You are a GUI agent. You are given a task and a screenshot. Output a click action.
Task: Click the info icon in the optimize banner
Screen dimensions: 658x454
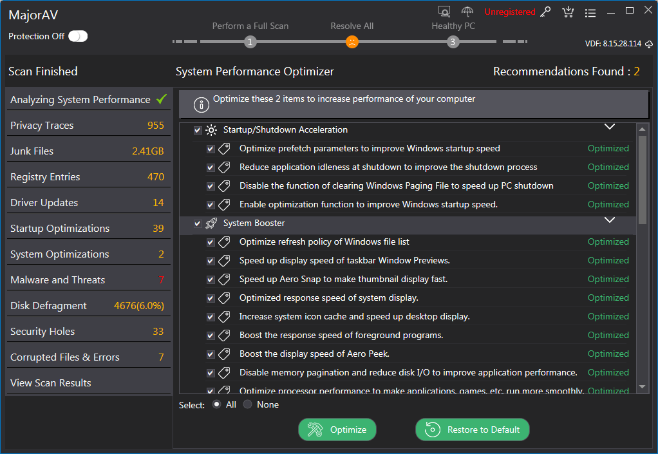coord(201,104)
